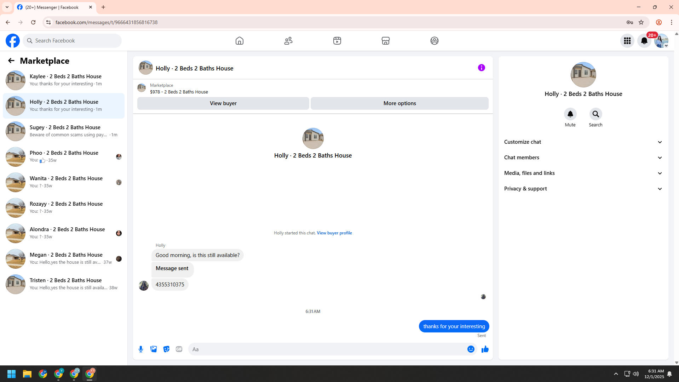Open the password manager key icon
This screenshot has width=679, height=382.
pyautogui.click(x=630, y=22)
